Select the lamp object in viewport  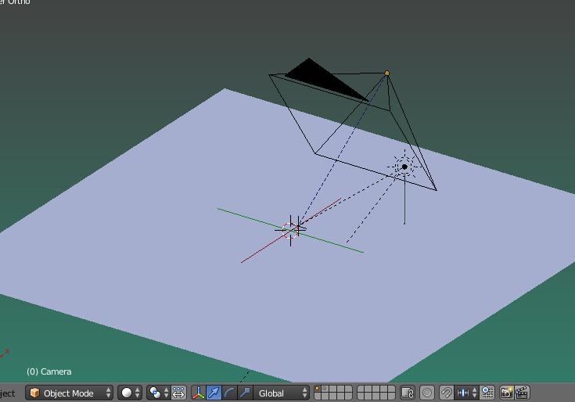(x=404, y=166)
